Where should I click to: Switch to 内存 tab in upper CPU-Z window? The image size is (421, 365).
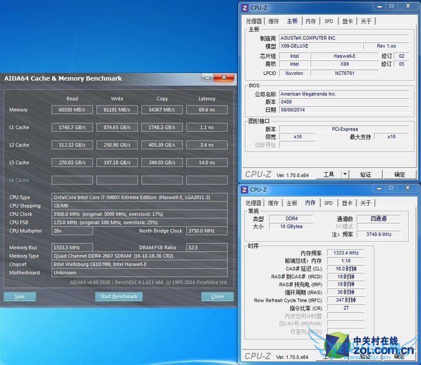[311, 21]
